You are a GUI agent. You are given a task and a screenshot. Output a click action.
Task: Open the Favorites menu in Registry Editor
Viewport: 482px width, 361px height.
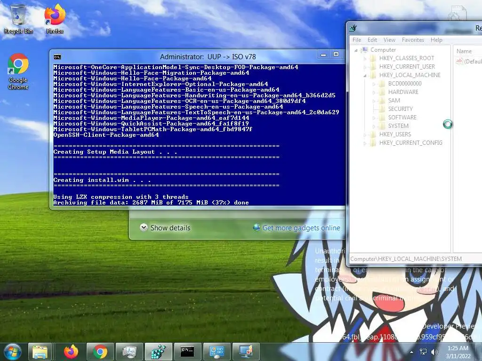(413, 40)
